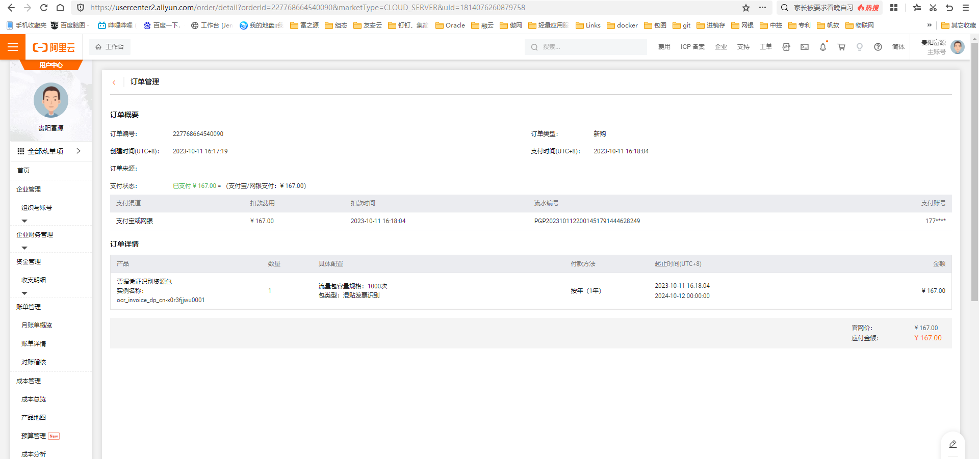Go back using browser back arrow

(11, 8)
